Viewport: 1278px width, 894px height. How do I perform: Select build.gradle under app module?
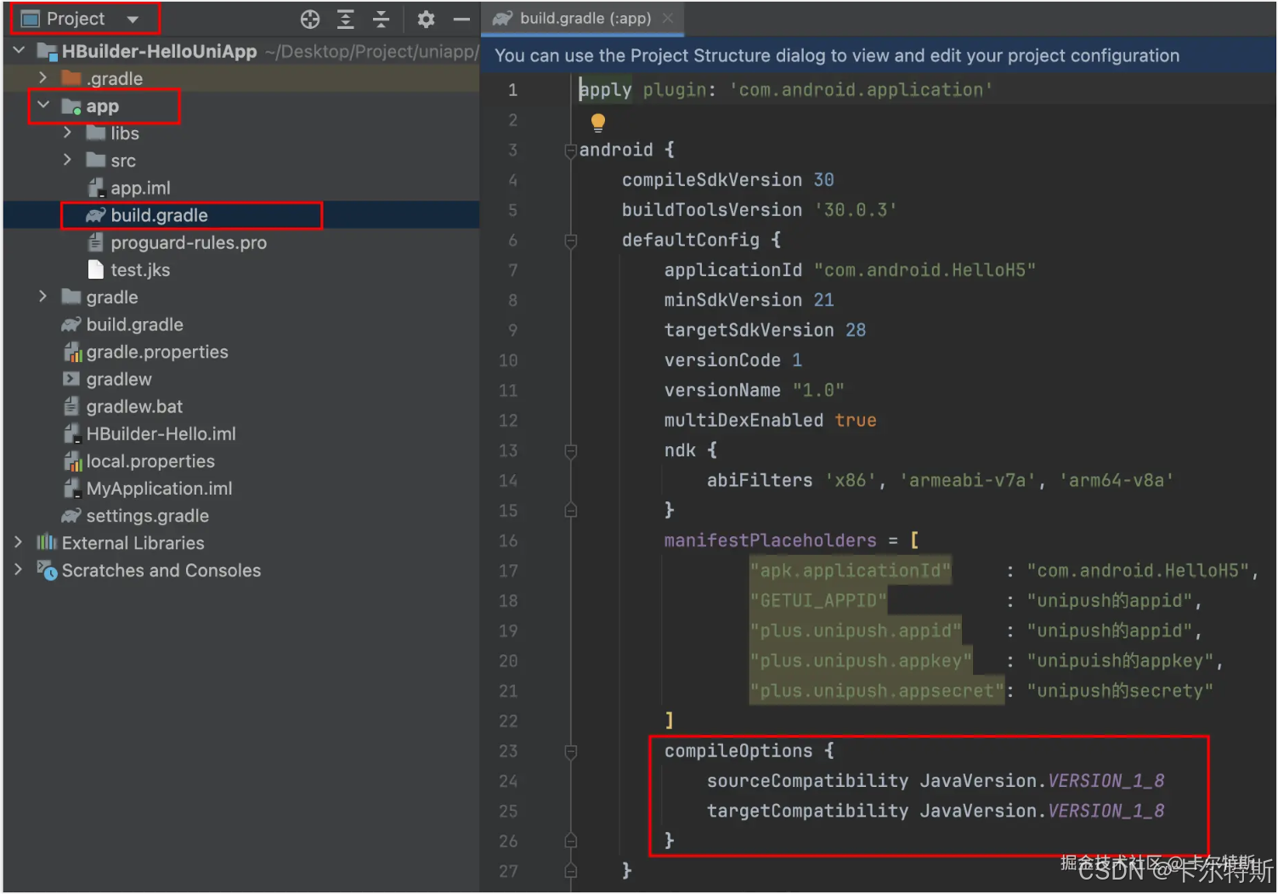point(159,215)
